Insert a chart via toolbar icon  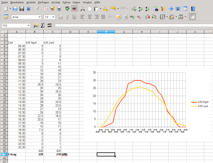[x=156, y=9]
